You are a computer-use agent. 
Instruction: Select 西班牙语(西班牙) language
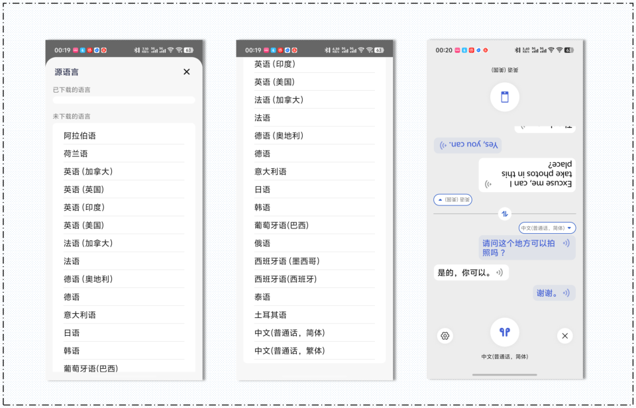pos(314,279)
